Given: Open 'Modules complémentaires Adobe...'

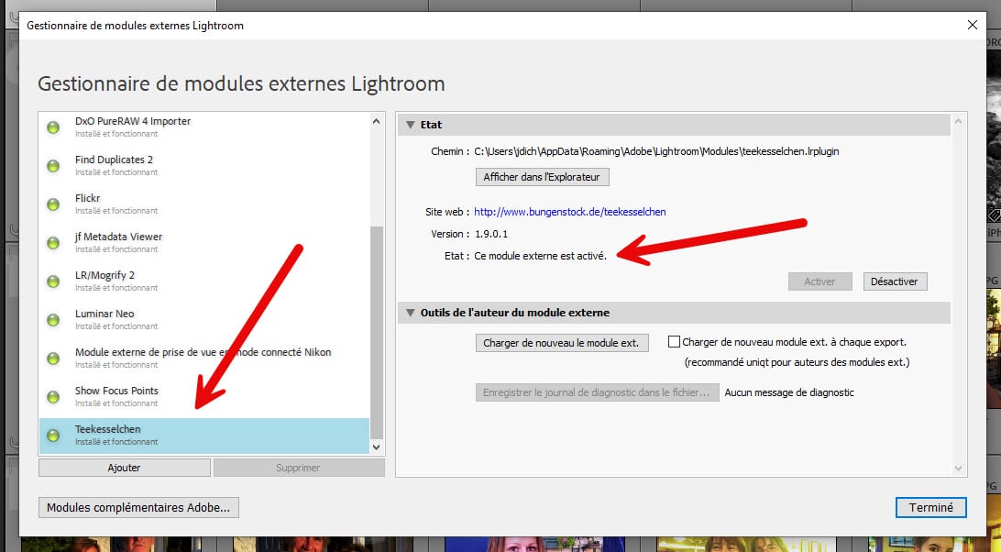Looking at the screenshot, I should (x=138, y=507).
